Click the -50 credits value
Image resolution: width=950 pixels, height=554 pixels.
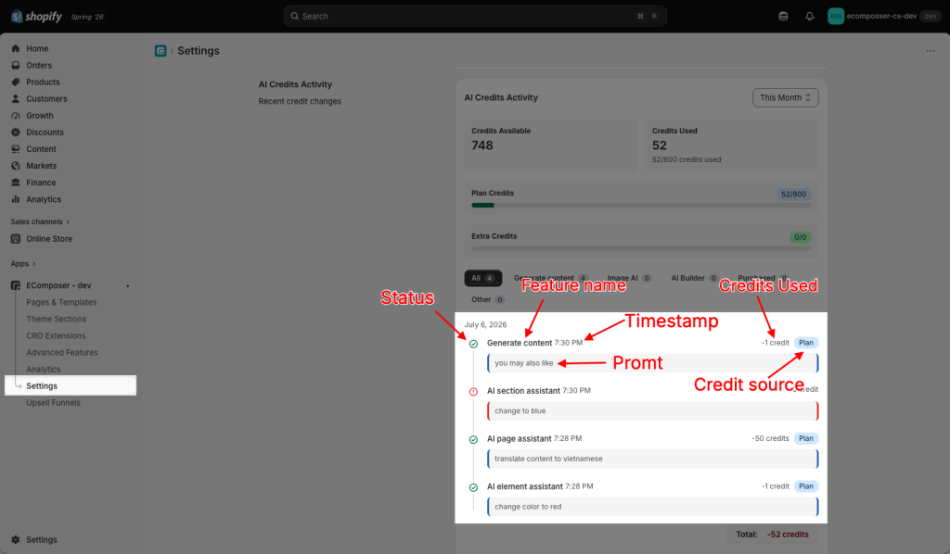coord(770,438)
